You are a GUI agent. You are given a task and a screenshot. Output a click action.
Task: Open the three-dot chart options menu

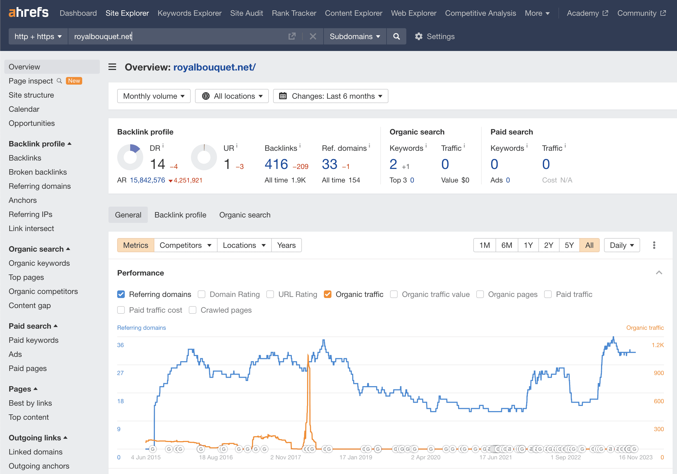point(654,245)
